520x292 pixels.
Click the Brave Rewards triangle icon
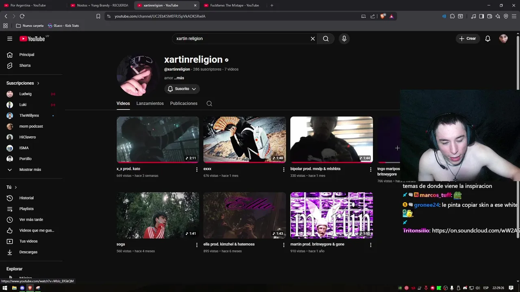point(391,16)
